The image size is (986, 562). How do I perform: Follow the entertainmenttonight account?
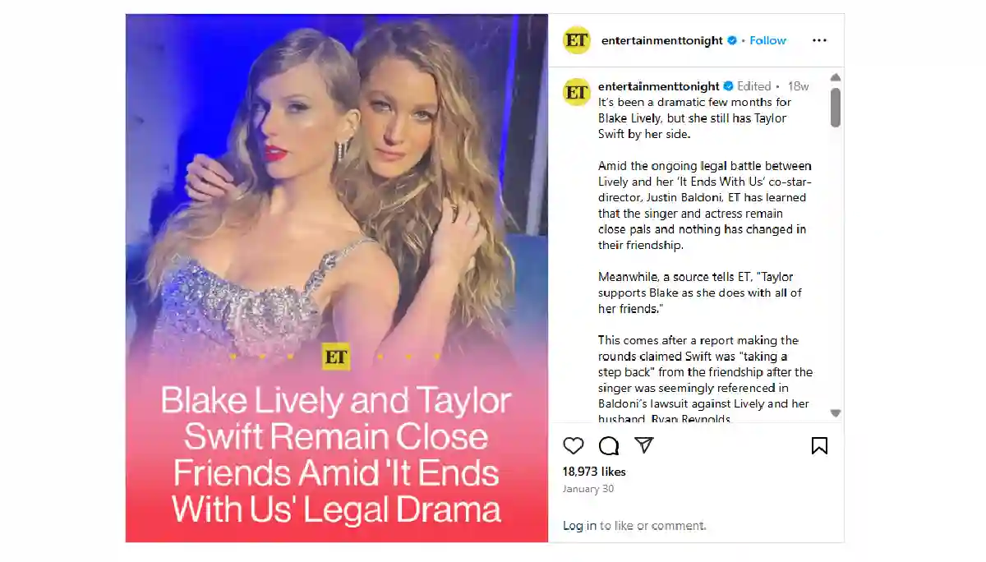pos(767,40)
